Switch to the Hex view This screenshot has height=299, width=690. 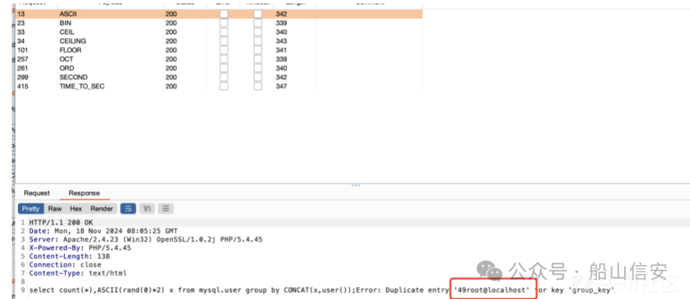tap(75, 209)
